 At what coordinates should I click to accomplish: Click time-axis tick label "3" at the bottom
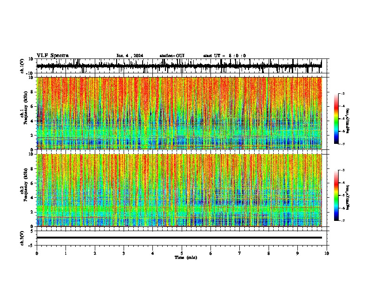(124, 253)
